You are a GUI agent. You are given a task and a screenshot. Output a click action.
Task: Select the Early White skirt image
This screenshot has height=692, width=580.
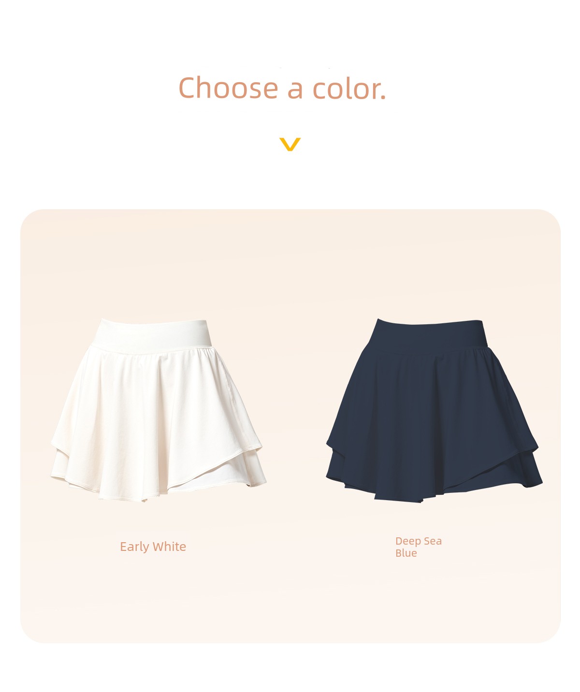pyautogui.click(x=159, y=410)
